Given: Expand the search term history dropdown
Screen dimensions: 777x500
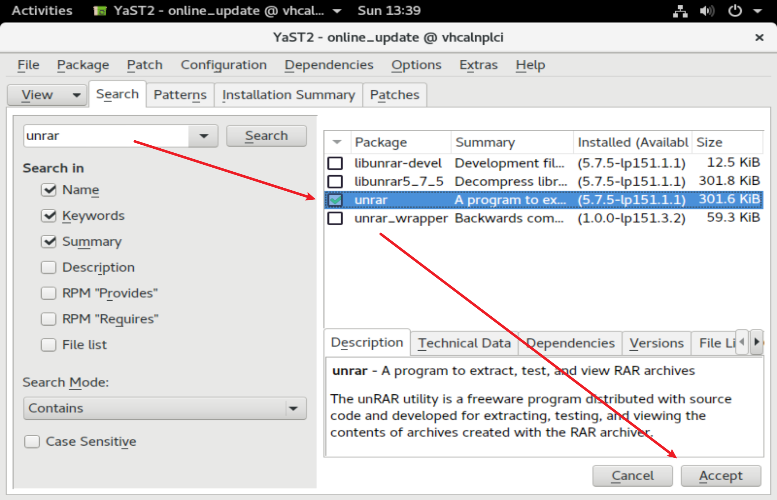Looking at the screenshot, I should pos(204,136).
